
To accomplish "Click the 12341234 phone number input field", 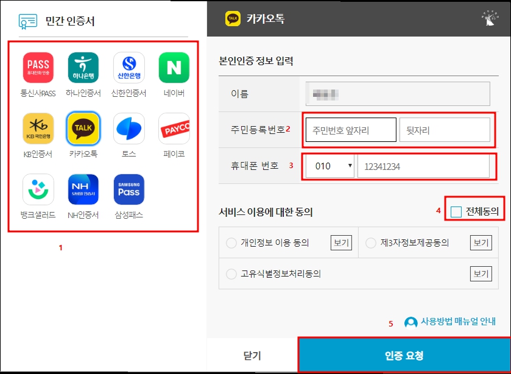I will (x=423, y=166).
